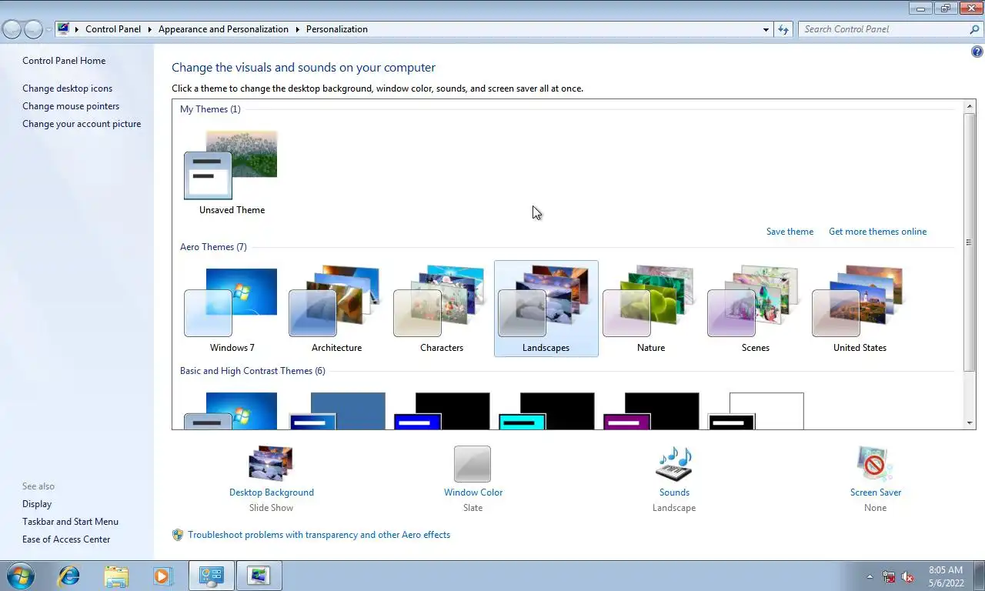Open Window Color Slate swatch
Screen dimensions: 985x591
coord(472,464)
